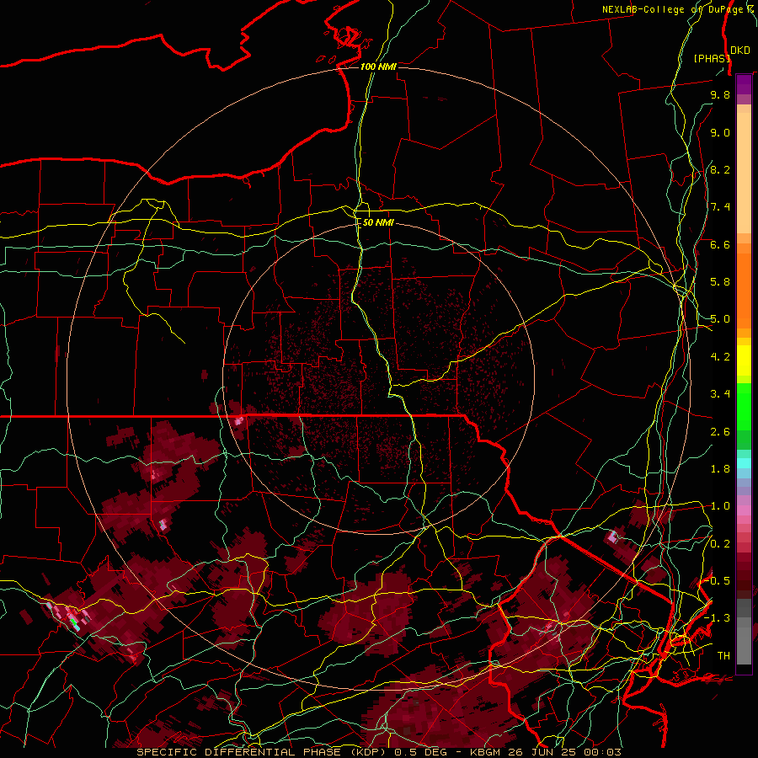758x758 pixels.
Task: Click the 0.2 value on color scale
Action: coord(720,544)
